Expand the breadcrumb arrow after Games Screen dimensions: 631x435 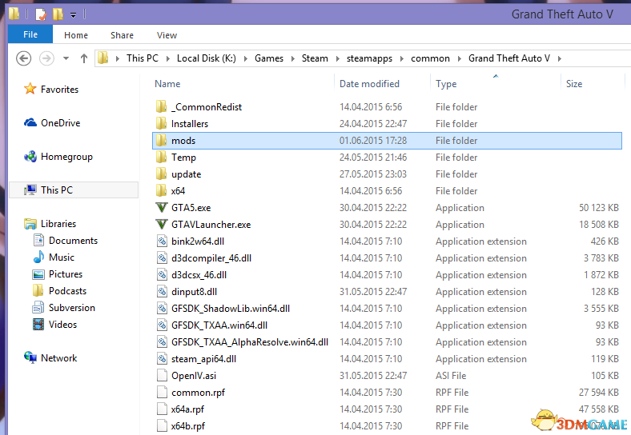tap(292, 58)
